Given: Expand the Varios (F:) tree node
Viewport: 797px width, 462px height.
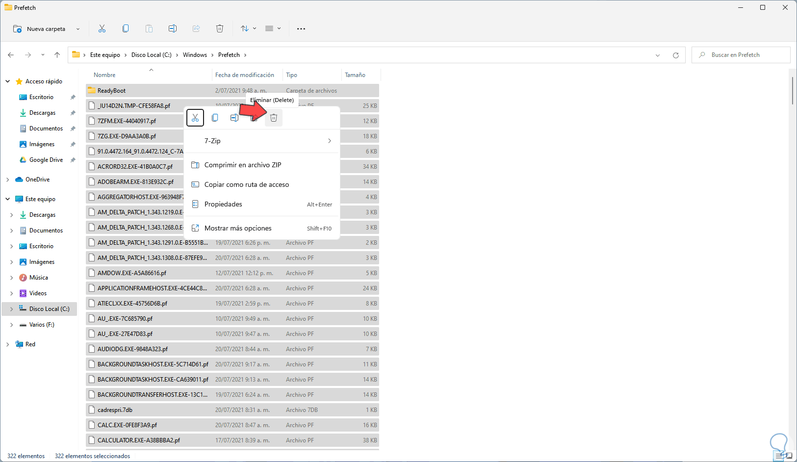Looking at the screenshot, I should [11, 325].
